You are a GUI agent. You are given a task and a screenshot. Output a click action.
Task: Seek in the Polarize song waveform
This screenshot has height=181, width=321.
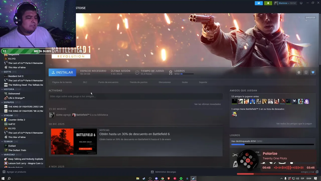(288, 168)
